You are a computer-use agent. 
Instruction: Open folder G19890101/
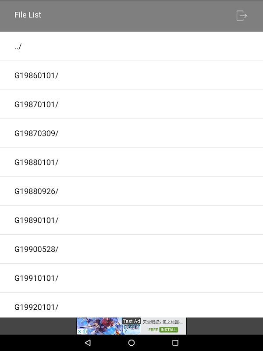131,220
